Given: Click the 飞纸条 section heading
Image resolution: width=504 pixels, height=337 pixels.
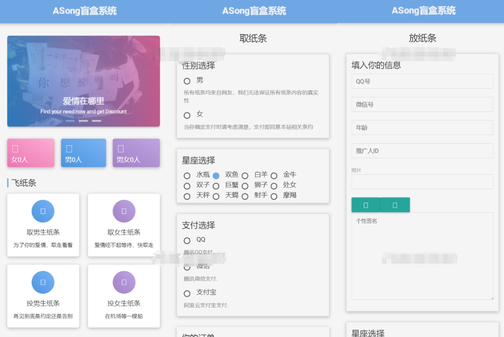Looking at the screenshot, I should 24,183.
